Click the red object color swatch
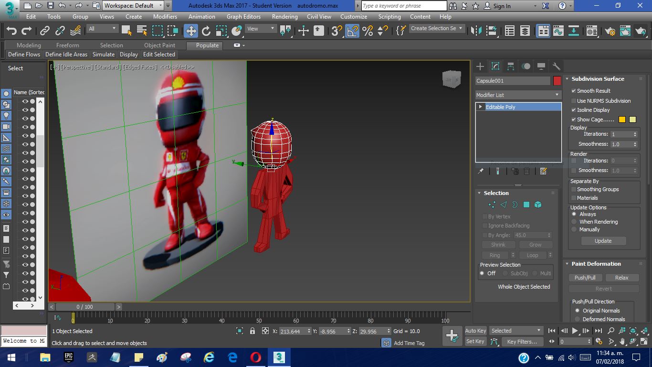652x367 pixels. (x=557, y=81)
